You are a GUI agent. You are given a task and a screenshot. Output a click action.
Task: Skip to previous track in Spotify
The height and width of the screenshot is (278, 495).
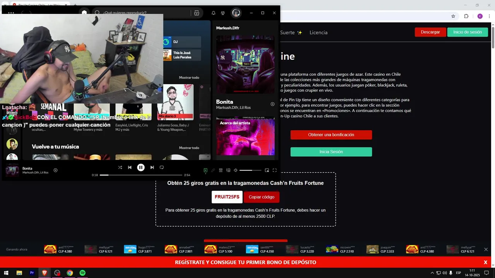click(x=130, y=167)
